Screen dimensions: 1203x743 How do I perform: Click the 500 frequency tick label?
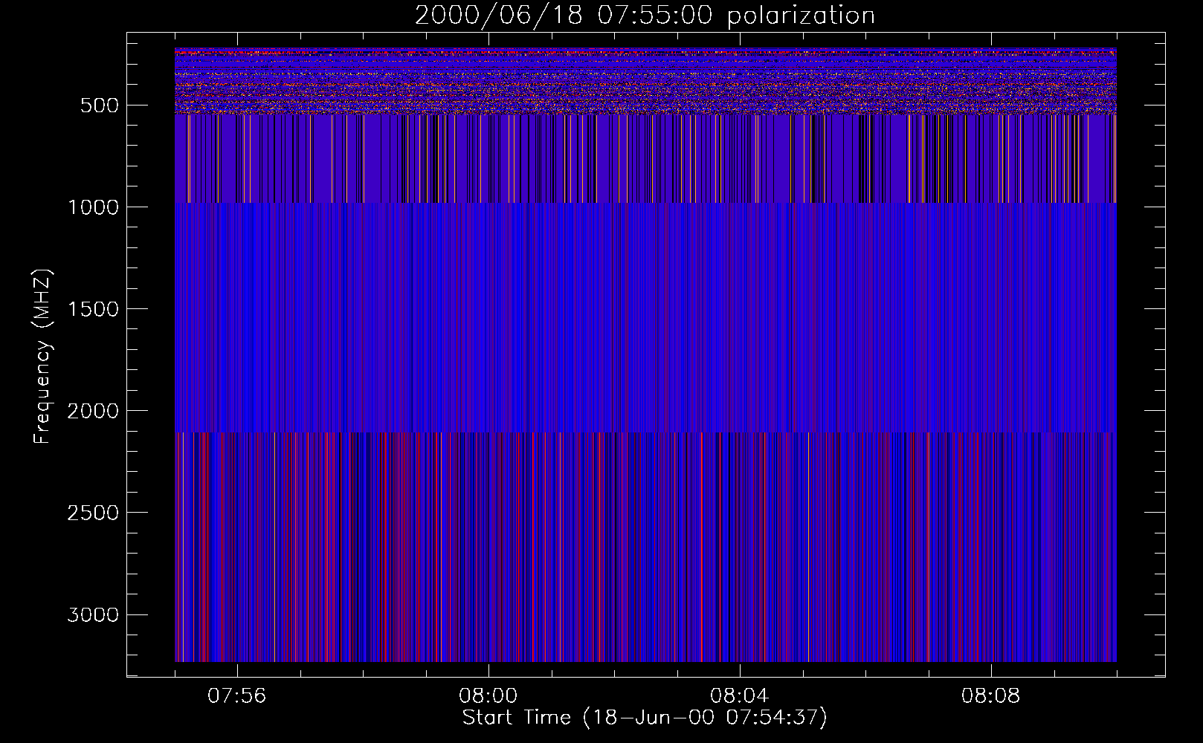[x=100, y=106]
